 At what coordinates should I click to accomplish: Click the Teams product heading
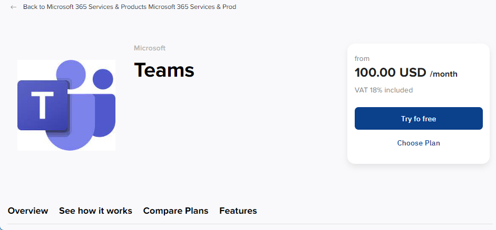[x=164, y=70]
